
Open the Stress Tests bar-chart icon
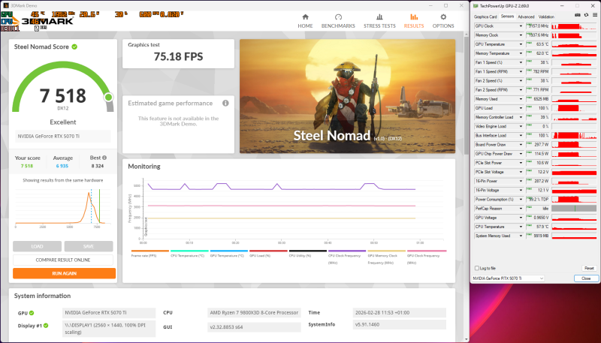(x=379, y=17)
